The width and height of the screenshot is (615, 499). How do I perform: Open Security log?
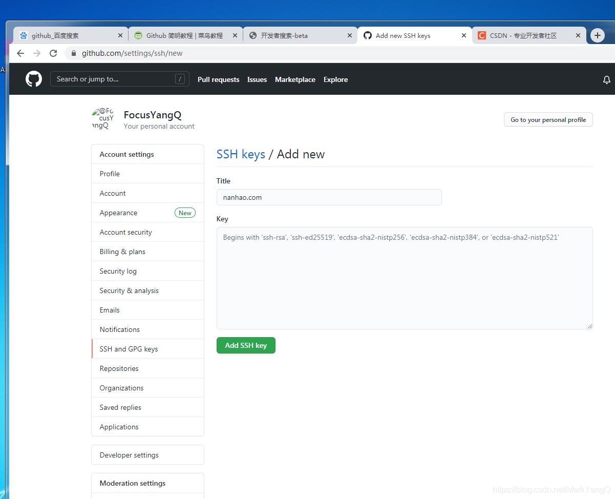pyautogui.click(x=147, y=271)
